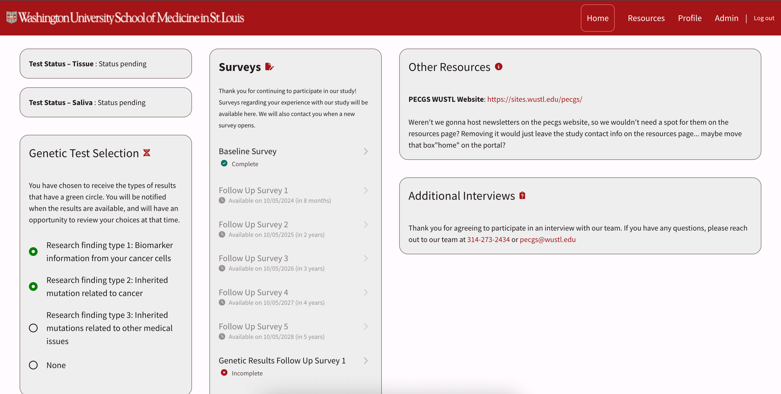781x394 pixels.
Task: Expand the Baseline Survey chevron
Action: (x=366, y=151)
